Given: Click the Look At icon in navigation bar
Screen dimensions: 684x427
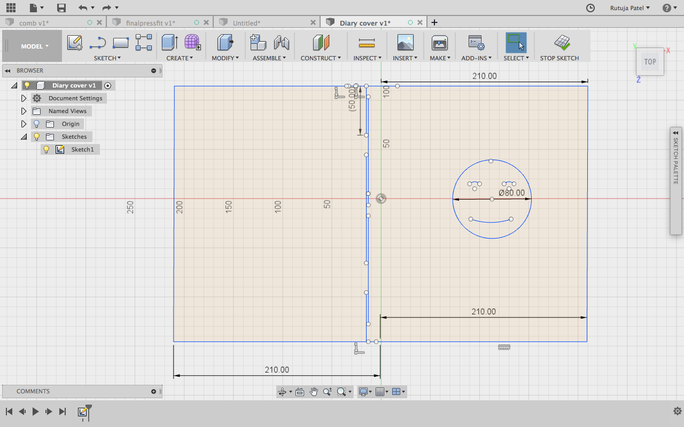Looking at the screenshot, I should 300,392.
